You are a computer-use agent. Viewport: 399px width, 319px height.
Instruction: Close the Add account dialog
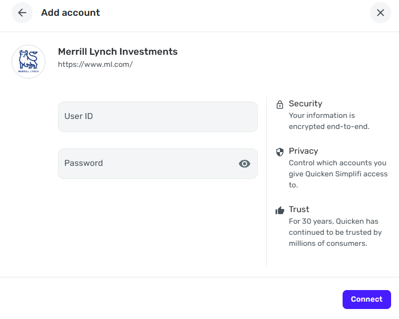click(380, 13)
